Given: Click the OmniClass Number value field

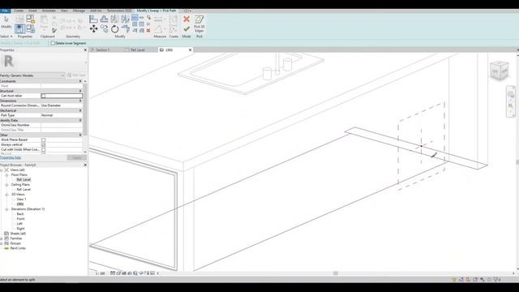Looking at the screenshot, I should 62,125.
